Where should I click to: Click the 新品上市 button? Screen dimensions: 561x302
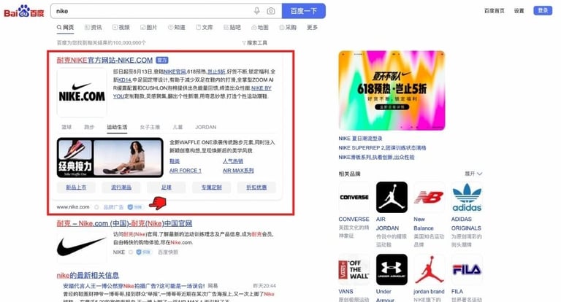coord(76,187)
